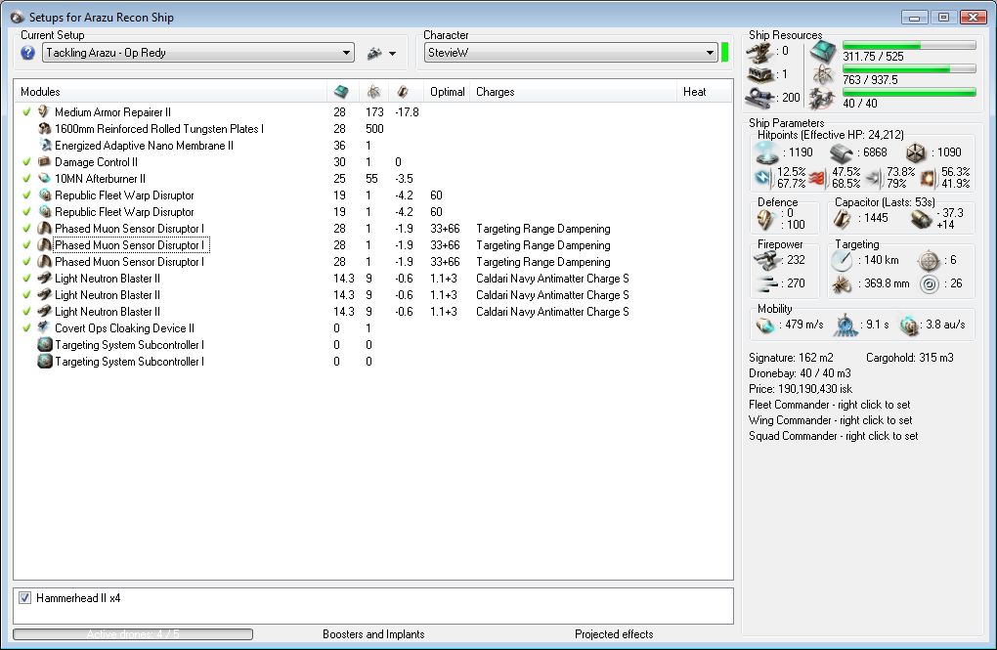Click the drone bandwidth icon beside 40 / 40

[823, 99]
